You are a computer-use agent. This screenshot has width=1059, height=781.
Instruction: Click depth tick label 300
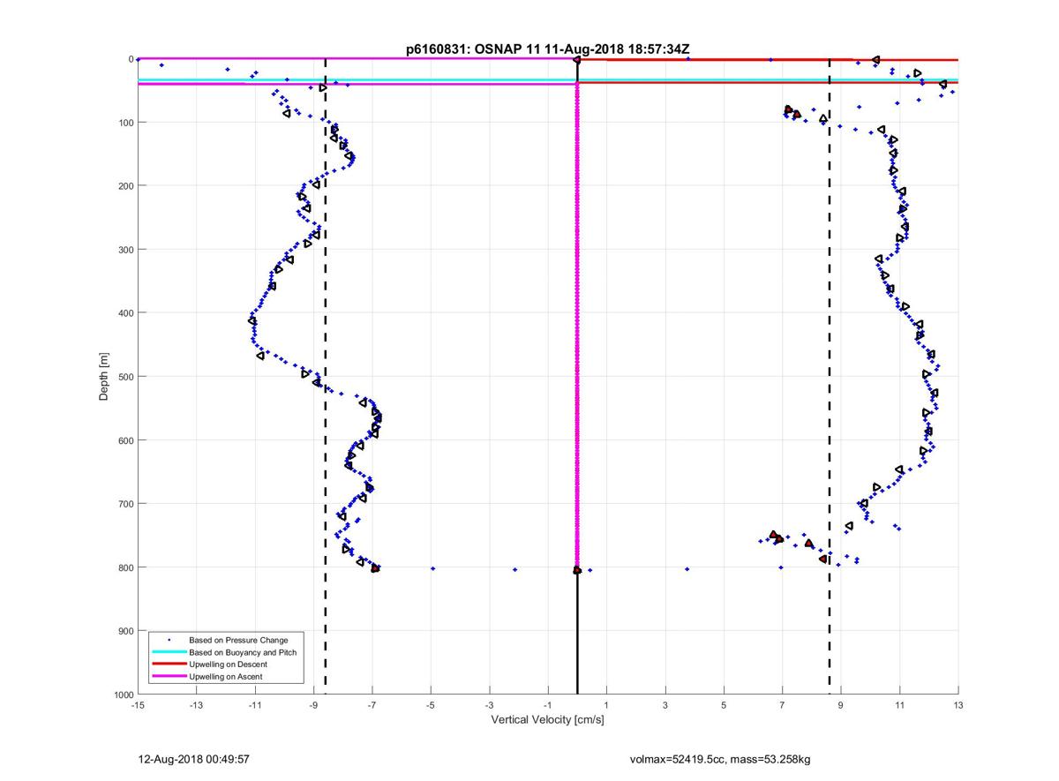click(125, 250)
